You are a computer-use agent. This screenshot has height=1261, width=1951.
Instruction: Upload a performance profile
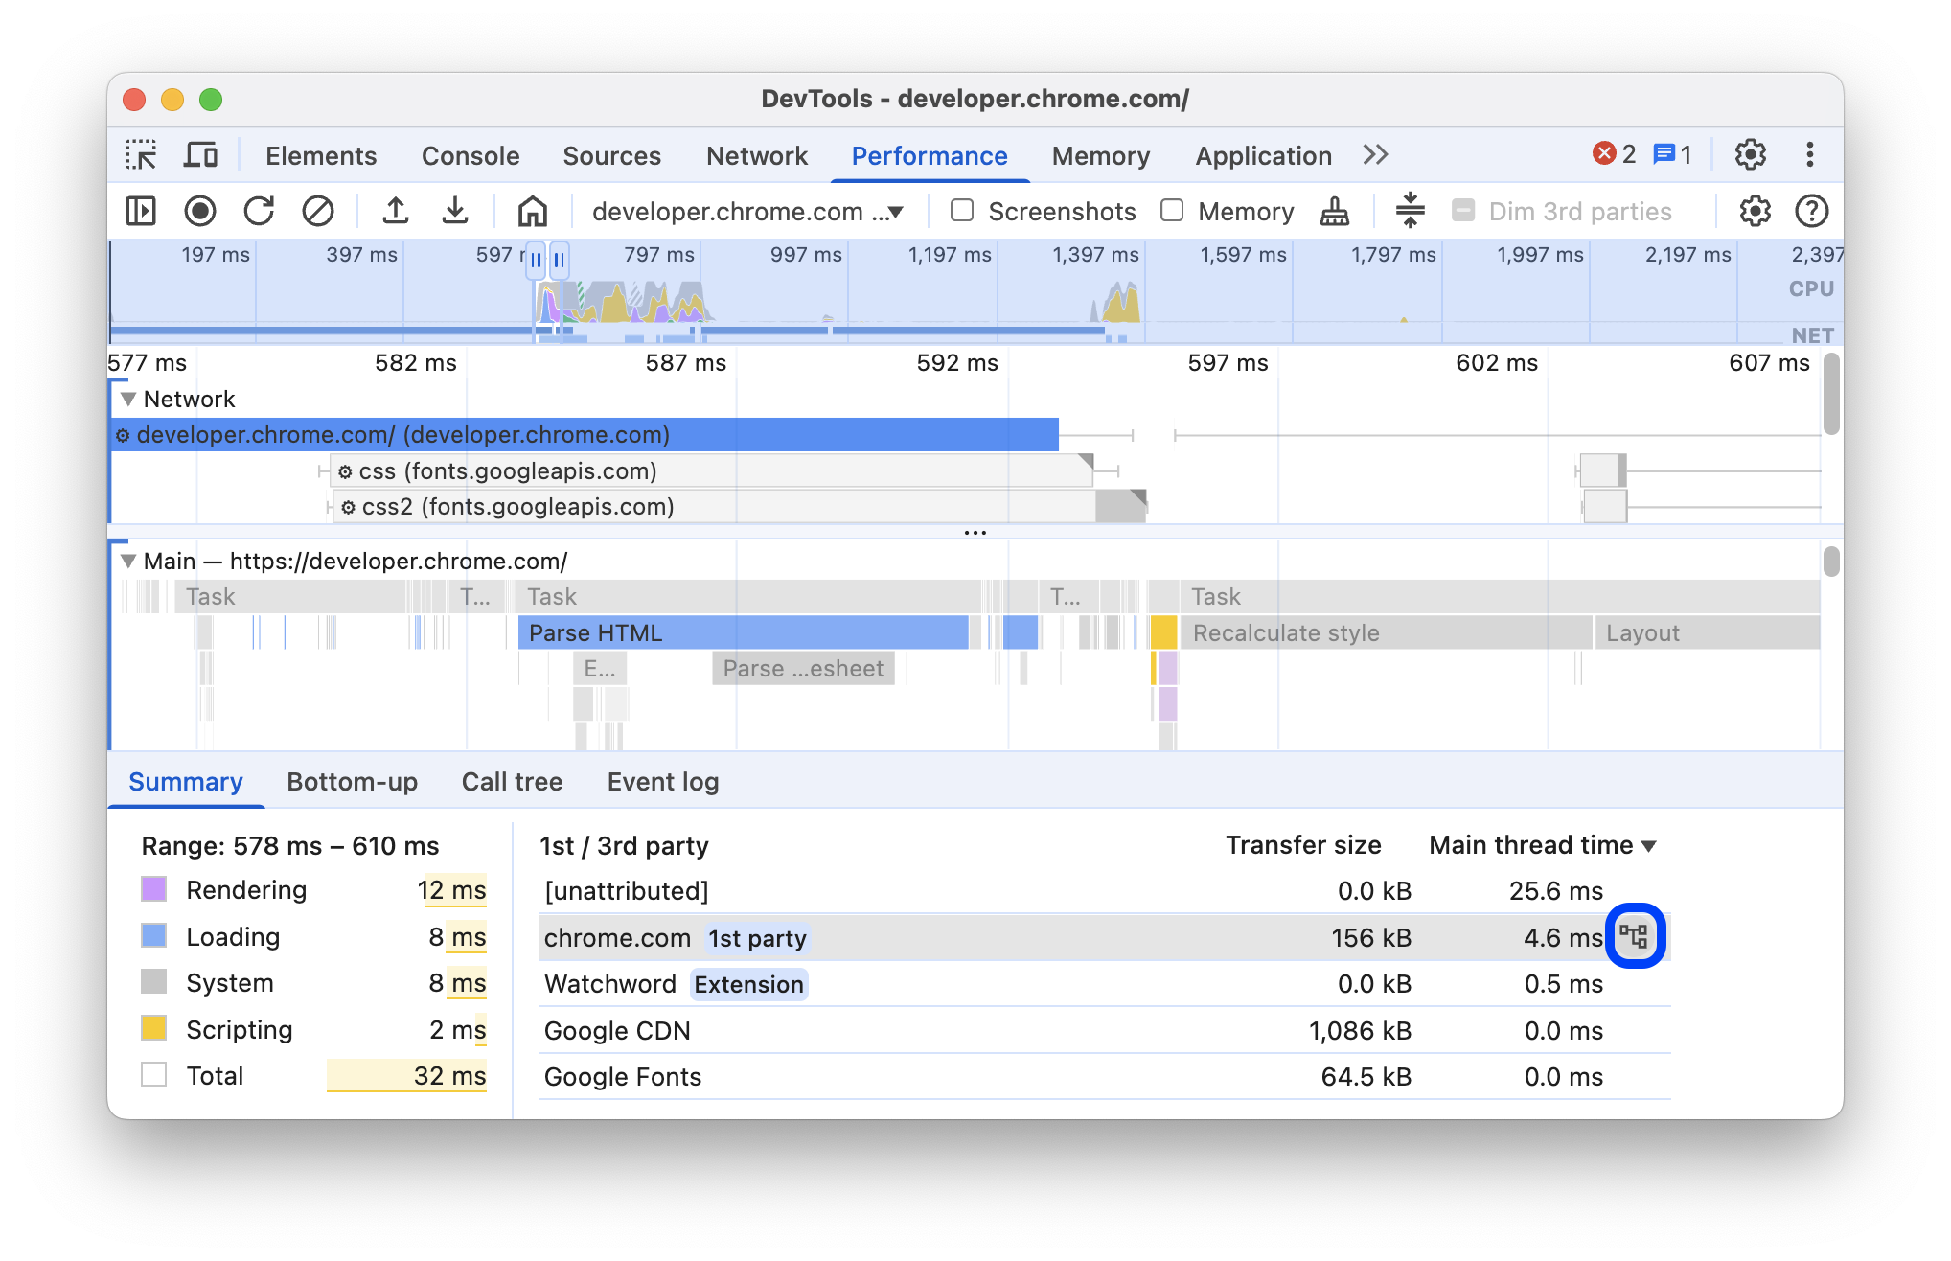tap(396, 211)
